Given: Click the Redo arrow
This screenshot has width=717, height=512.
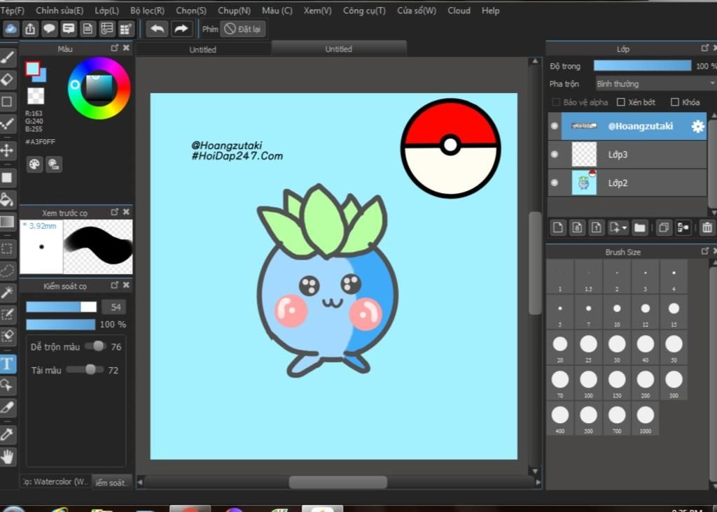Looking at the screenshot, I should (181, 29).
